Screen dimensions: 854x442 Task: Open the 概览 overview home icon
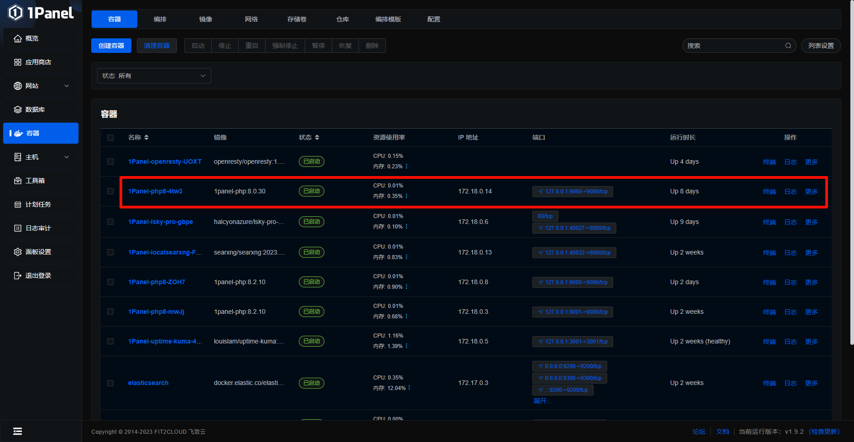[18, 38]
